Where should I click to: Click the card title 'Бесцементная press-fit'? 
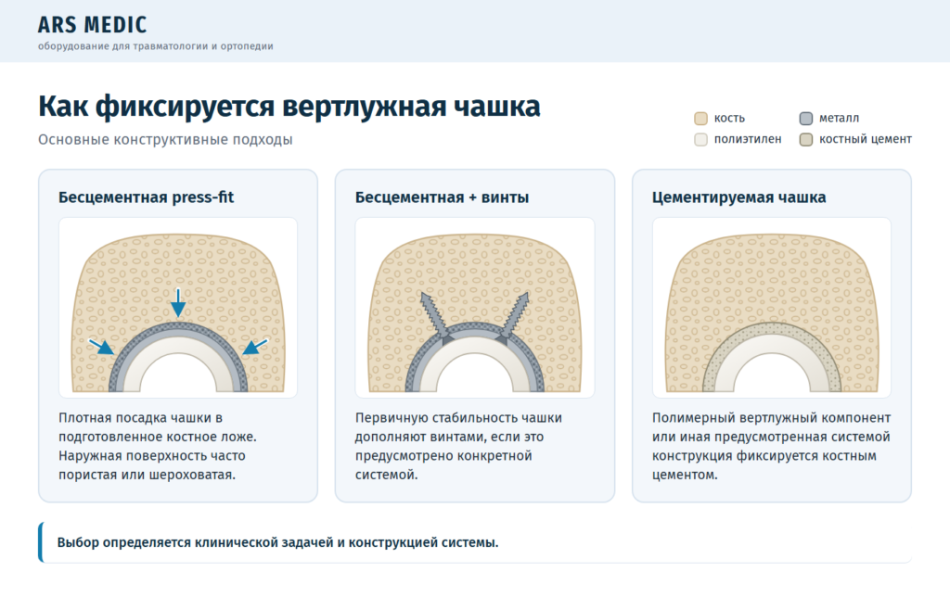point(146,197)
